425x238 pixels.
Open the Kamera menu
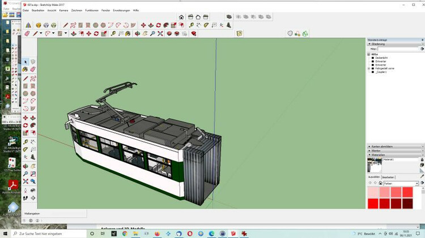click(x=63, y=10)
